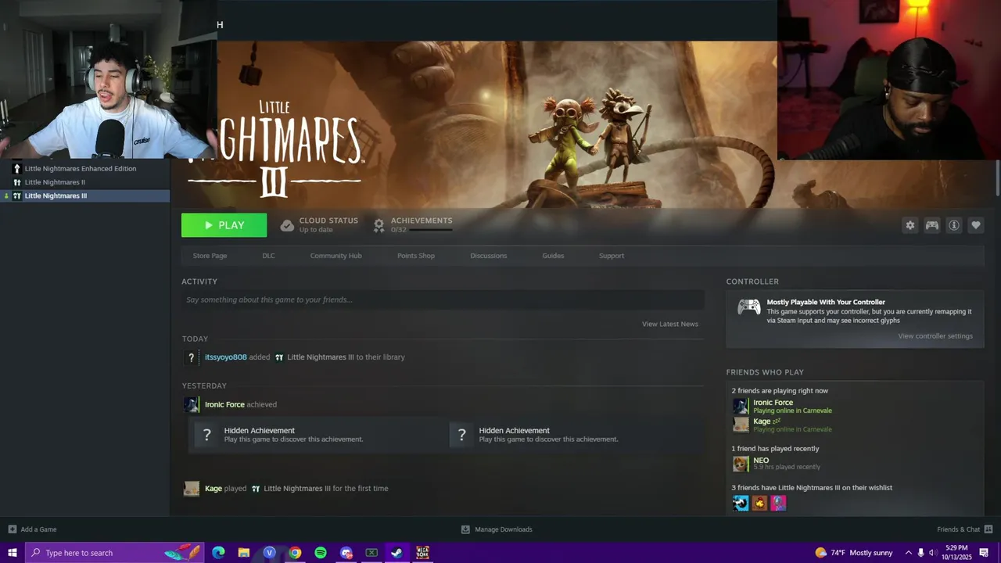Open game info circle icon

953,225
